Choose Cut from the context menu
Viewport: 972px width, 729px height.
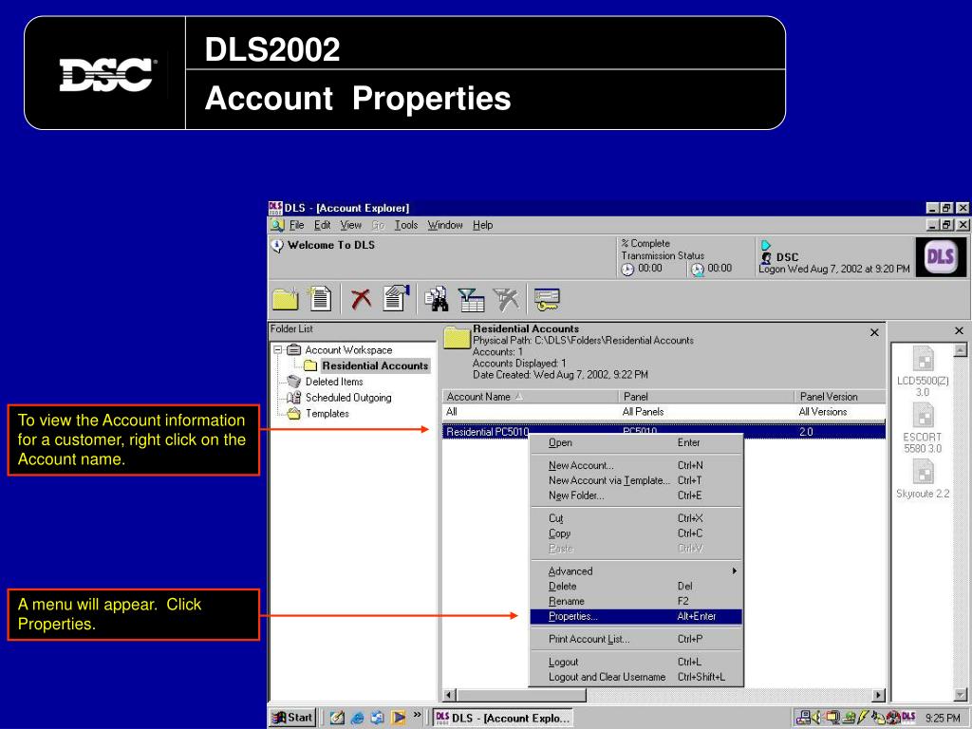(637, 518)
